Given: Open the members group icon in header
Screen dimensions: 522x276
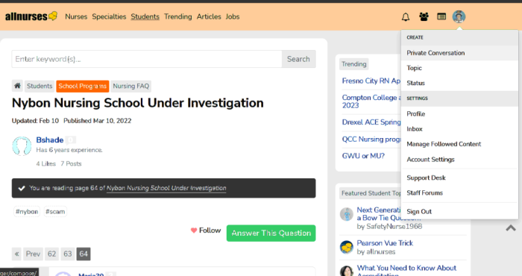Looking at the screenshot, I should point(424,16).
